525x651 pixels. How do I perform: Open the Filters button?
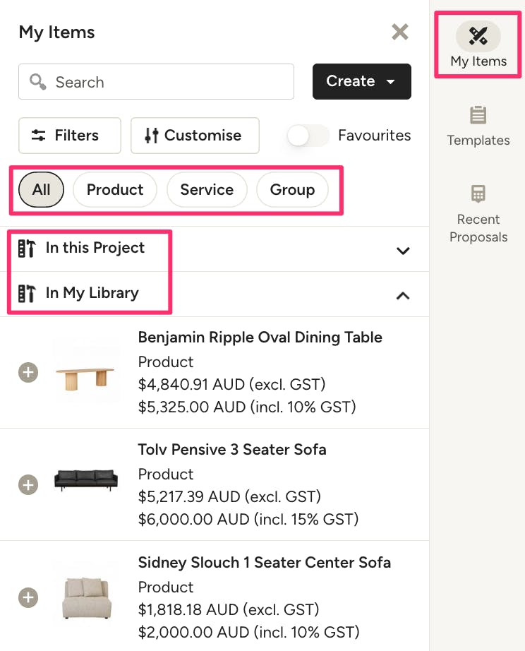point(69,136)
